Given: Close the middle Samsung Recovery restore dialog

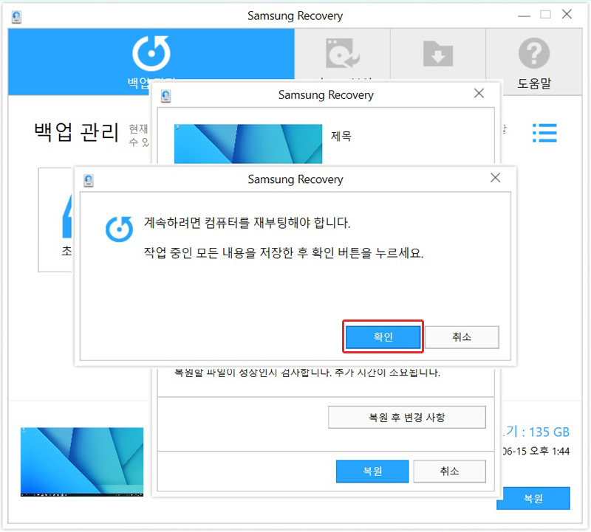Looking at the screenshot, I should point(479,94).
